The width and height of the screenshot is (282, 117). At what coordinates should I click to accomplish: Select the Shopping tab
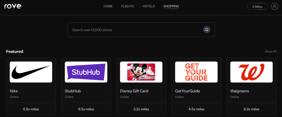tap(171, 6)
